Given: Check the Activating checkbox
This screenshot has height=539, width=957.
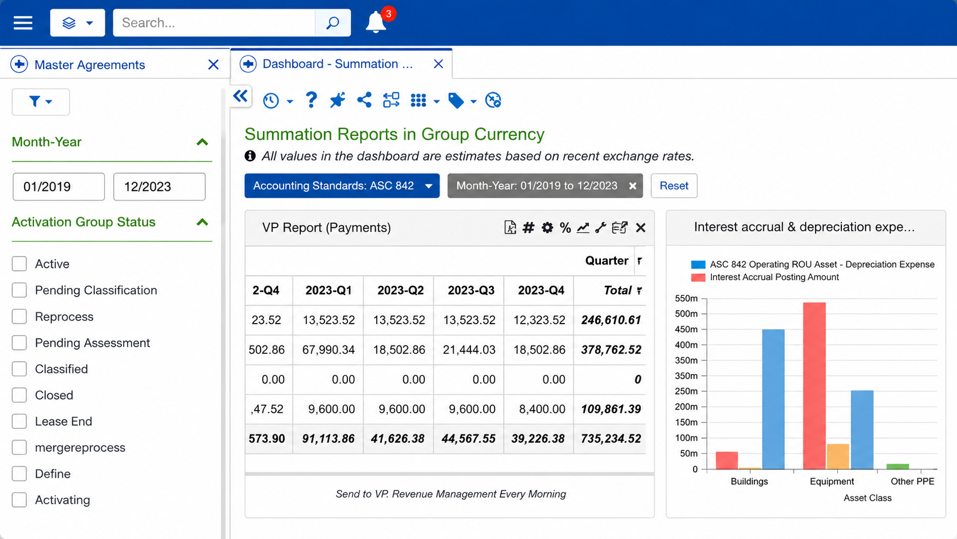Looking at the screenshot, I should click(x=19, y=500).
